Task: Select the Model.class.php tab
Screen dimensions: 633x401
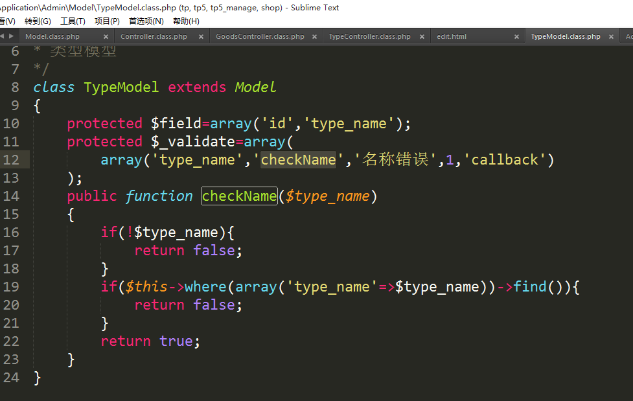Action: coord(52,37)
